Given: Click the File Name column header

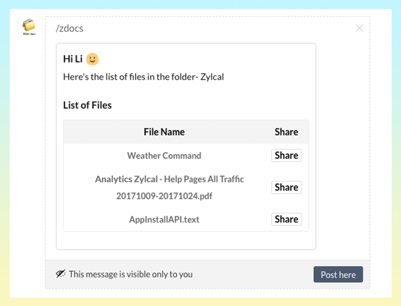Looking at the screenshot, I should tap(164, 132).
